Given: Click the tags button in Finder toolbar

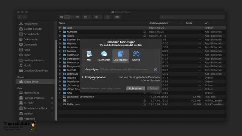Looking at the screenshot, I should (x=117, y=17).
